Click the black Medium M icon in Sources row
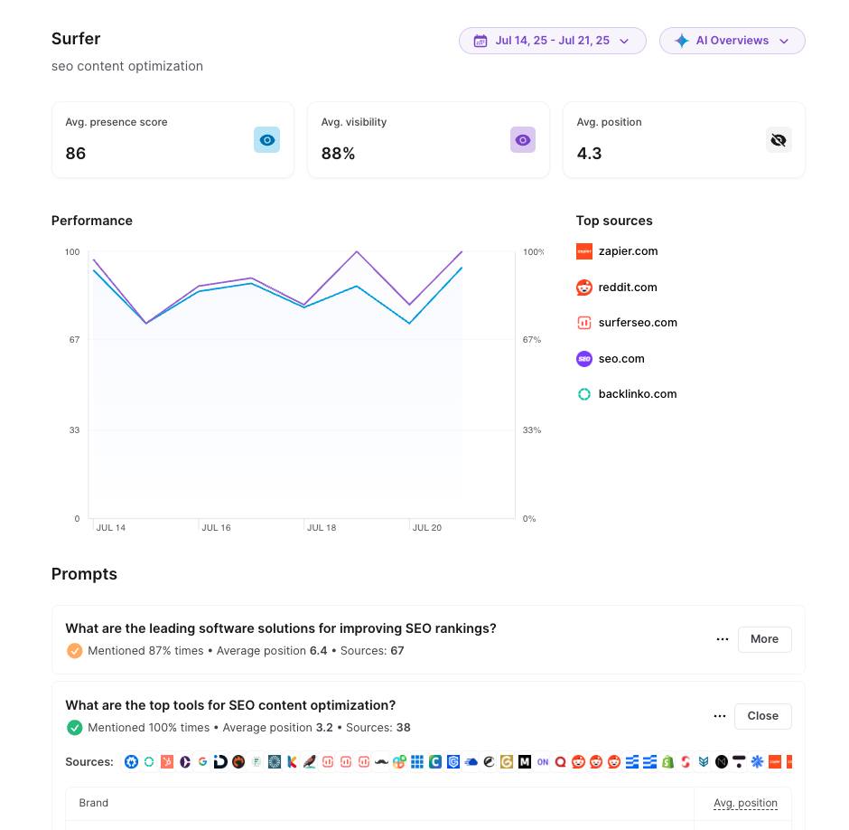 tap(524, 761)
